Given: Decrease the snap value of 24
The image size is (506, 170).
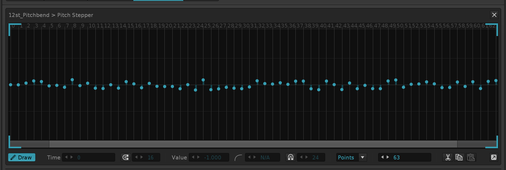Looking at the screenshot, I should coord(301,157).
